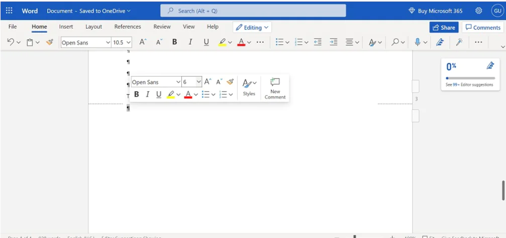506x238 pixels.
Task: Switch to the Layout tab
Action: (93, 27)
